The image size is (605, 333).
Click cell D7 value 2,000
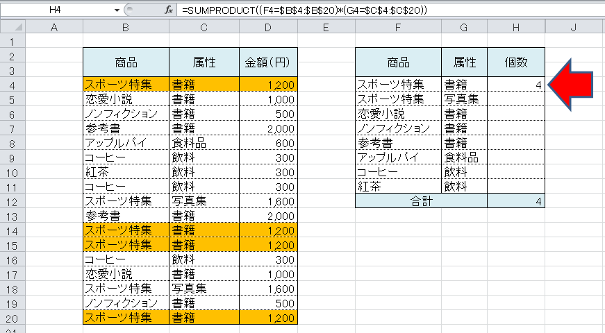click(x=268, y=128)
